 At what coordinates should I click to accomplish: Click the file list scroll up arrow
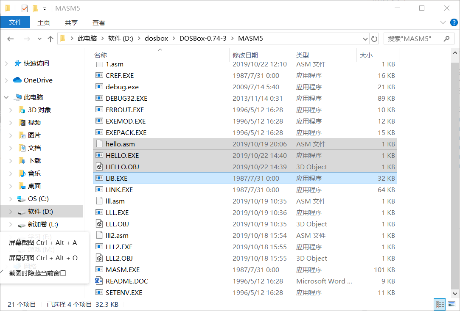(x=455, y=53)
